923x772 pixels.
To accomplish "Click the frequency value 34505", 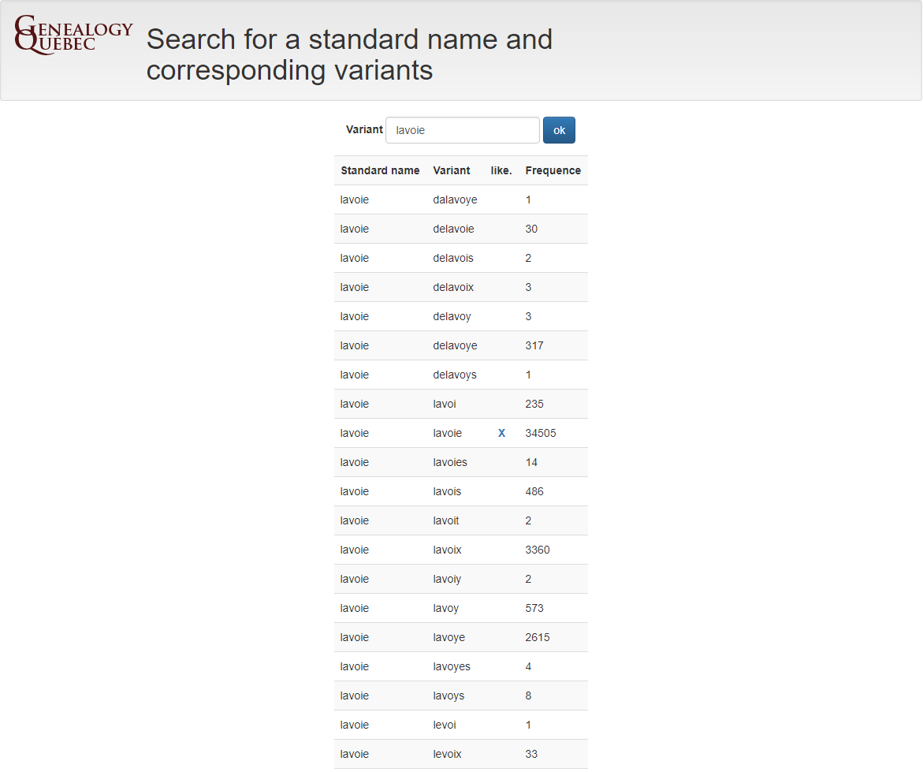I will pos(541,434).
